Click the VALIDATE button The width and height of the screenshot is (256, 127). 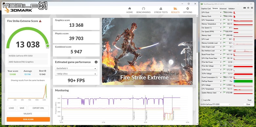pyautogui.click(x=28, y=114)
